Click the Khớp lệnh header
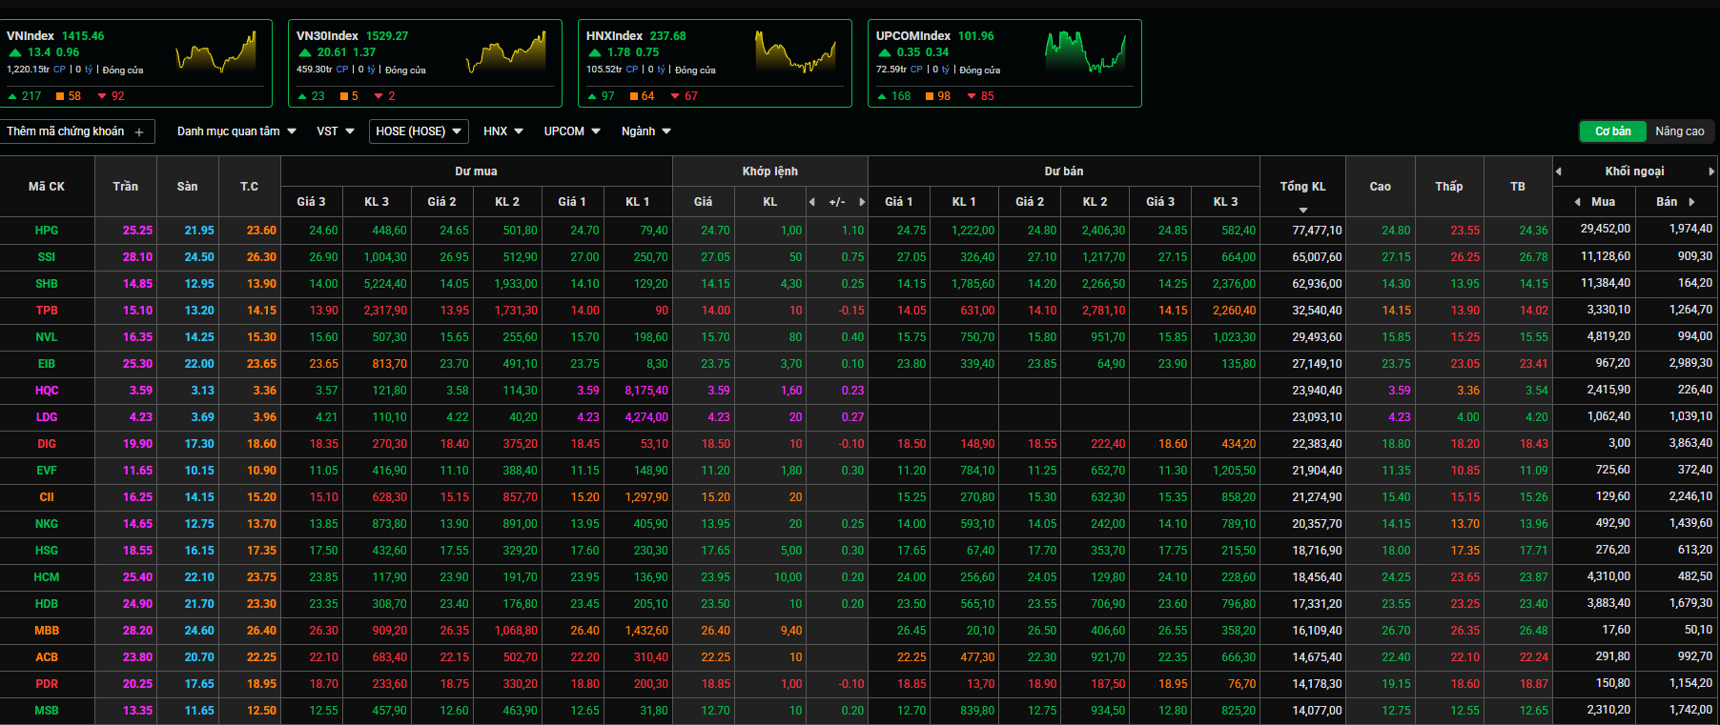Viewport: 1720px width, 725px height. click(x=770, y=171)
